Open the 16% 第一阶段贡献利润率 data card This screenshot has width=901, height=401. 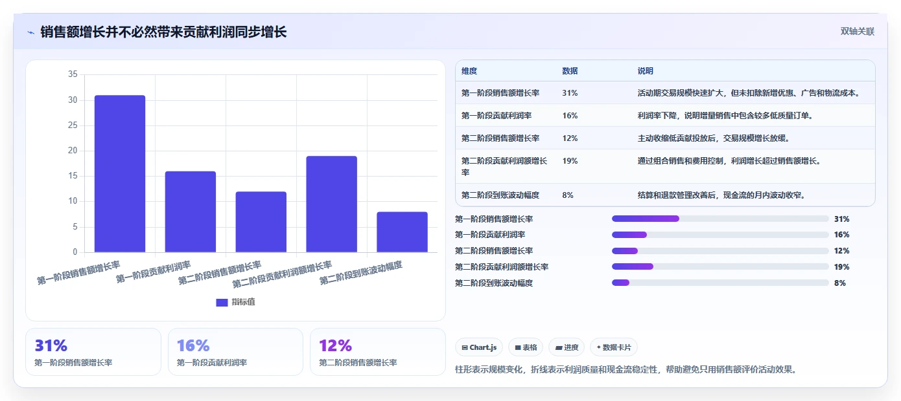(x=235, y=352)
